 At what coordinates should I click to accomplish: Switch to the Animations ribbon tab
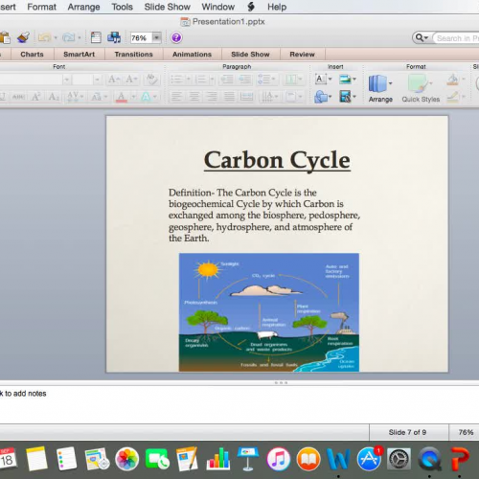192,55
